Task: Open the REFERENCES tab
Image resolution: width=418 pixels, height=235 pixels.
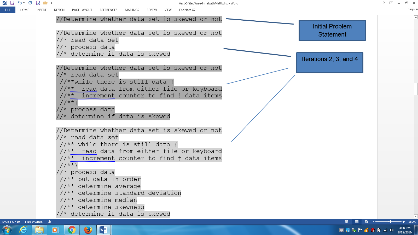Action: point(108,10)
